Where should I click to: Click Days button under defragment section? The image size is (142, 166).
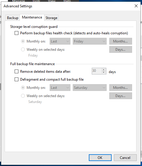[121, 96]
